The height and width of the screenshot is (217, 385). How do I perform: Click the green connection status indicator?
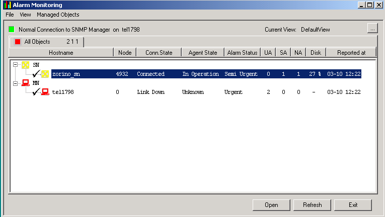click(x=12, y=30)
